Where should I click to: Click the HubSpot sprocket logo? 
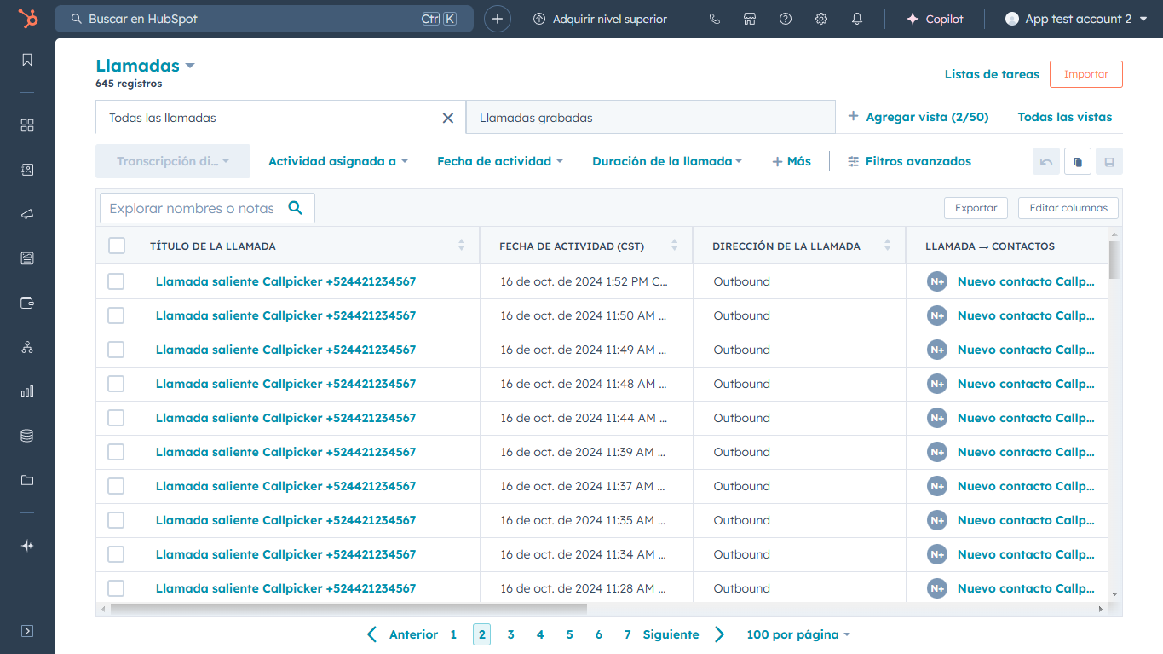27,19
